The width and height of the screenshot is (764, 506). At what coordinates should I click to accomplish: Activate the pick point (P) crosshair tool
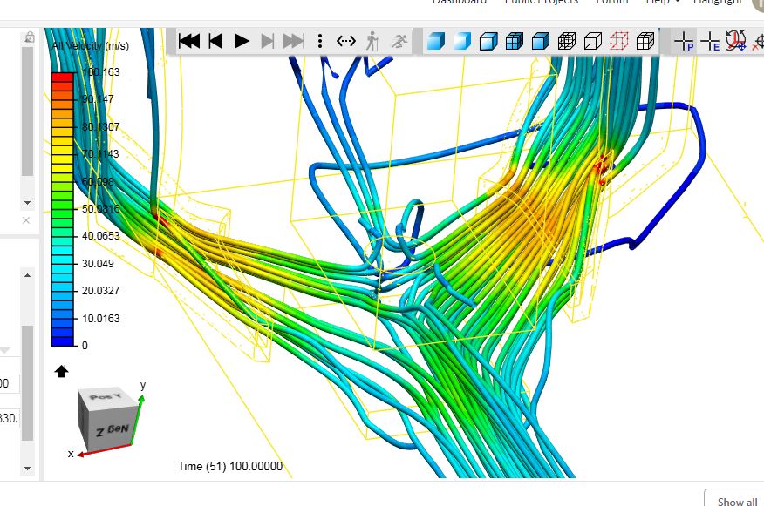coord(684,41)
